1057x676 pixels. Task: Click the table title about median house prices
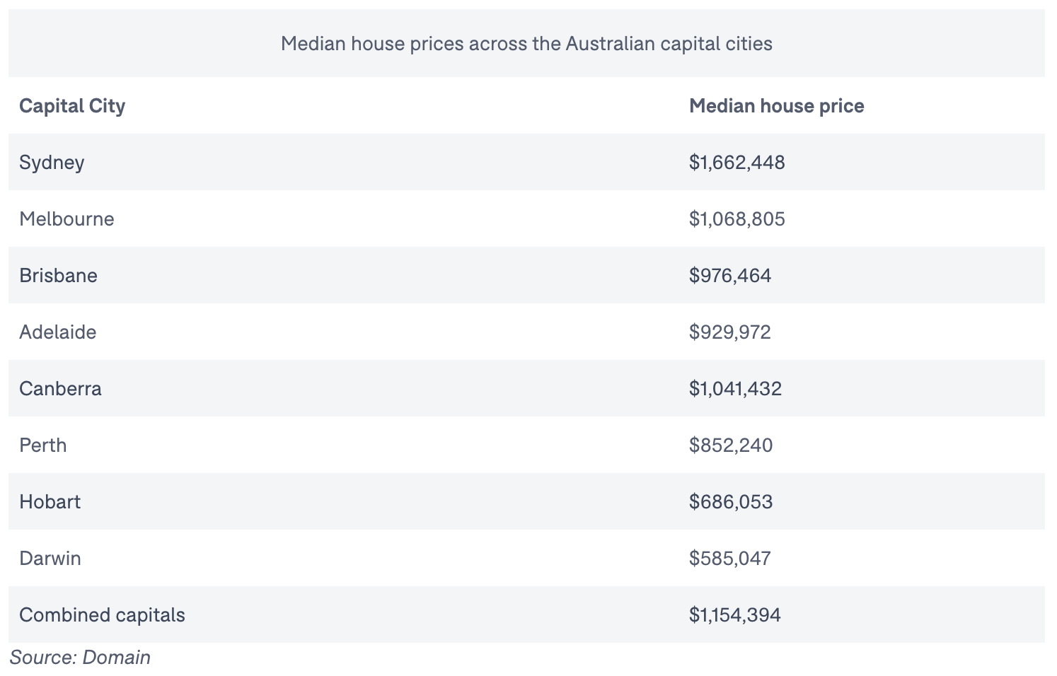click(526, 44)
